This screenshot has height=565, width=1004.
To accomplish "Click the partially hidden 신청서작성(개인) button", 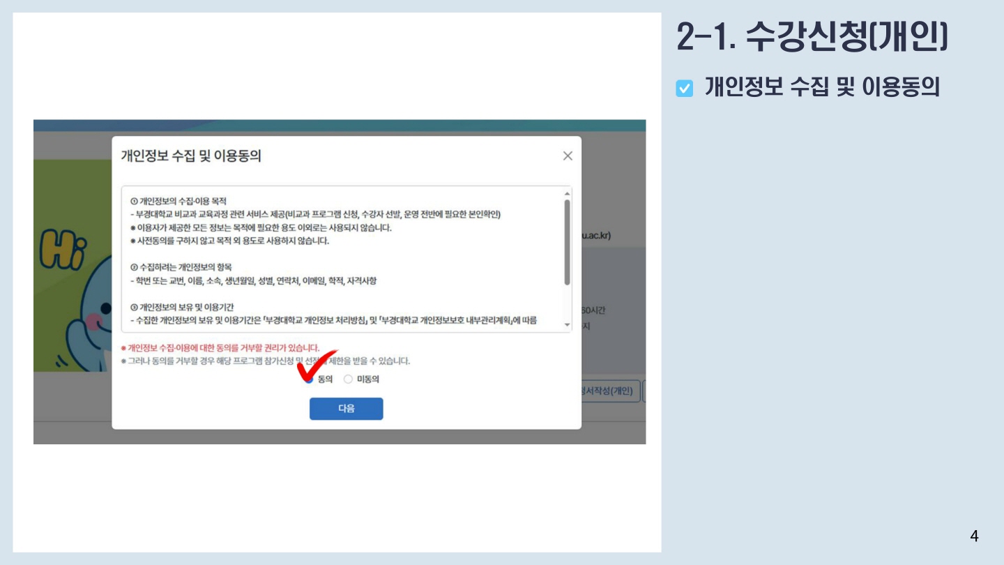I will [610, 391].
